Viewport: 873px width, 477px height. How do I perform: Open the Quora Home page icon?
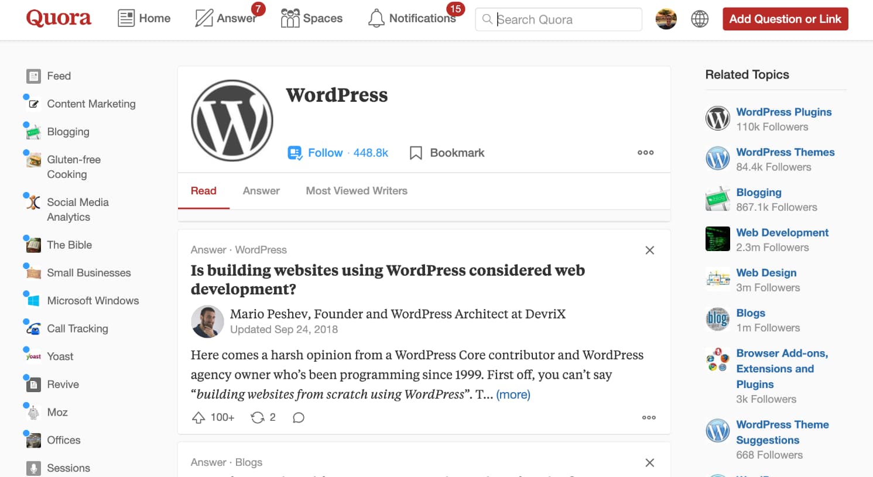point(125,18)
